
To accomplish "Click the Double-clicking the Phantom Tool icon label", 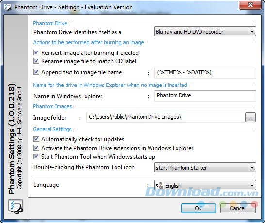I will tap(84, 167).
